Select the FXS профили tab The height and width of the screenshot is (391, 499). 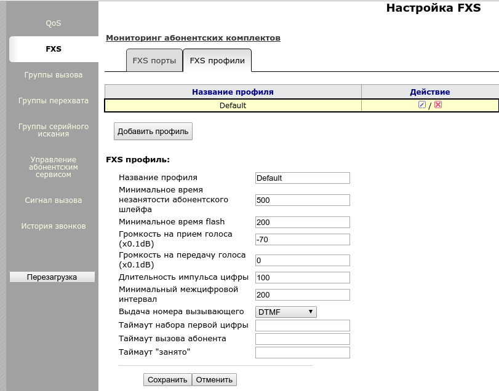[x=217, y=60]
